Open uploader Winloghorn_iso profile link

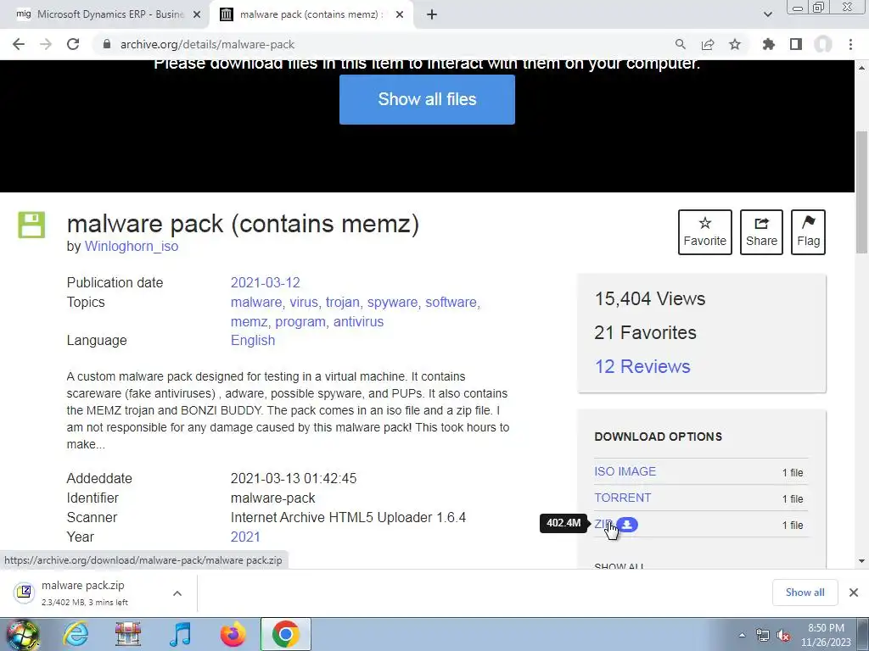tap(132, 247)
